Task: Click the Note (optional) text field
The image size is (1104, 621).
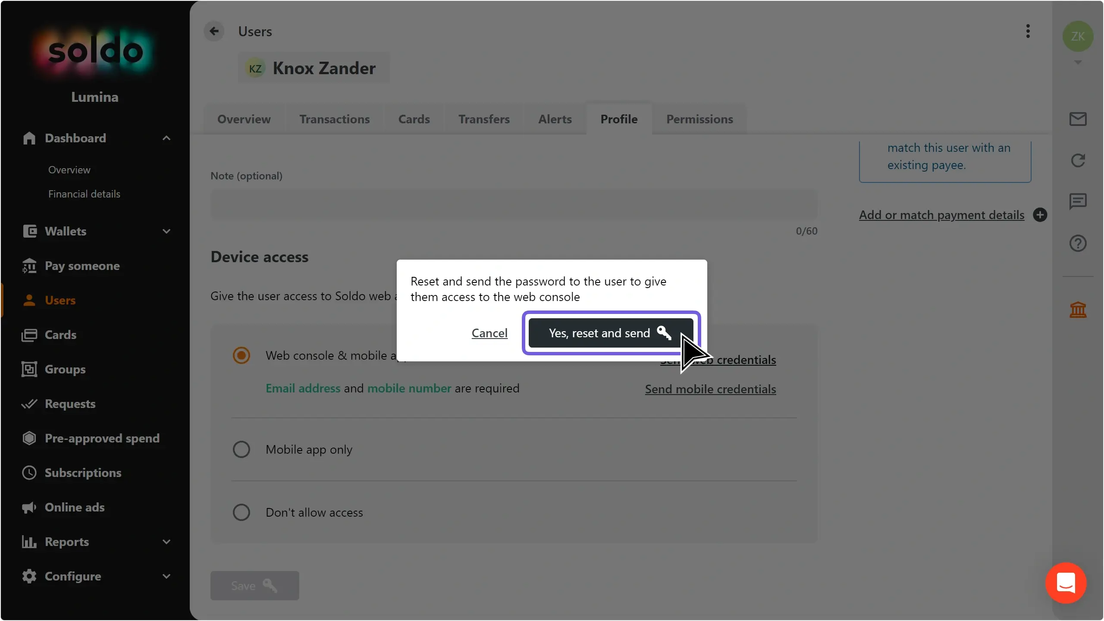Action: (x=514, y=205)
